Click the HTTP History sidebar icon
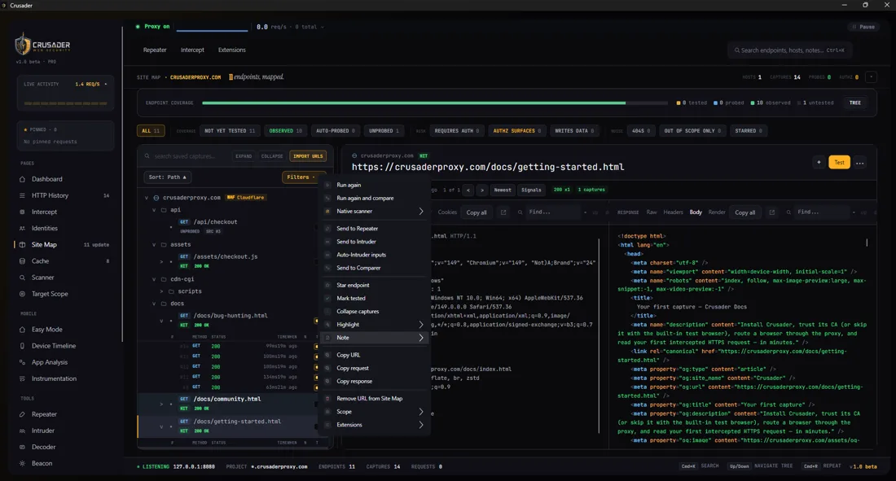The width and height of the screenshot is (896, 481). pos(22,195)
